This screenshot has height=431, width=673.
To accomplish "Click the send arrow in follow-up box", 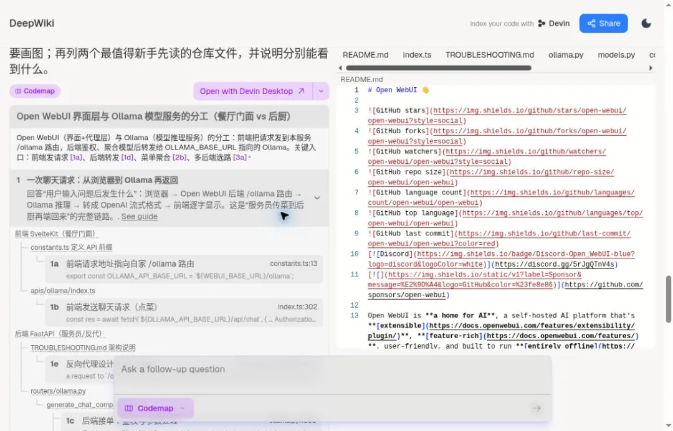I will (x=537, y=409).
